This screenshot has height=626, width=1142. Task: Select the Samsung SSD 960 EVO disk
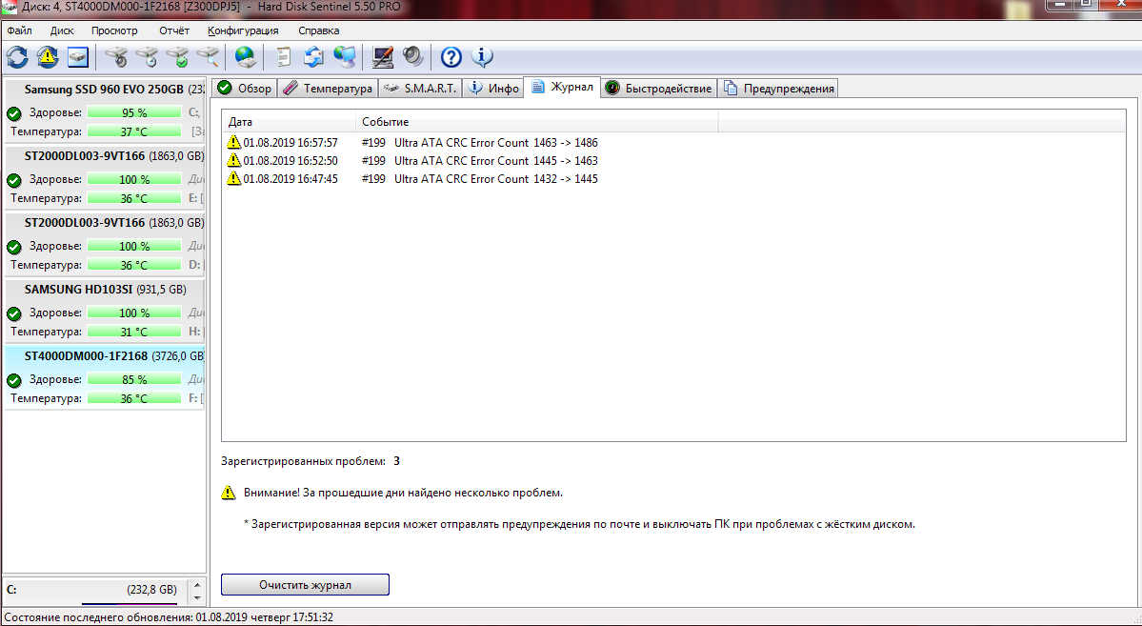point(104,90)
